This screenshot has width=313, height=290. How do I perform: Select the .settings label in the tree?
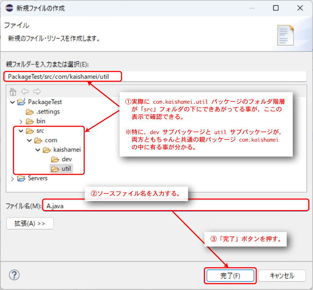[48, 112]
